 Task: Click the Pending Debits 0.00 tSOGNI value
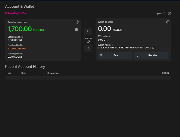pyautogui.click(x=15, y=57)
